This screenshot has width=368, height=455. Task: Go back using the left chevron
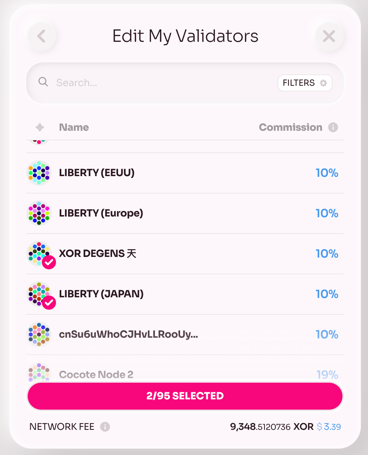(41, 36)
